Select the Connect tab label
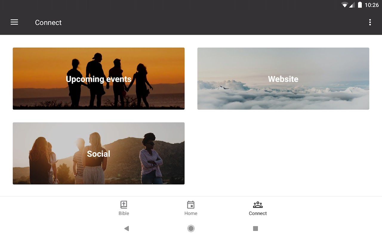This screenshot has width=382, height=238. 258,213
